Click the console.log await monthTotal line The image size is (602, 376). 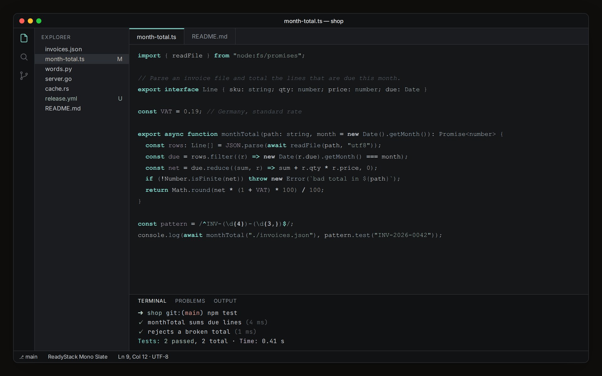tap(290, 235)
